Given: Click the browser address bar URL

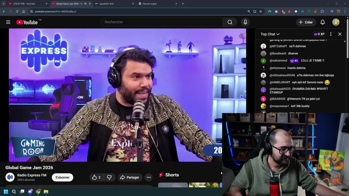Looking at the screenshot, I should [x=56, y=11].
